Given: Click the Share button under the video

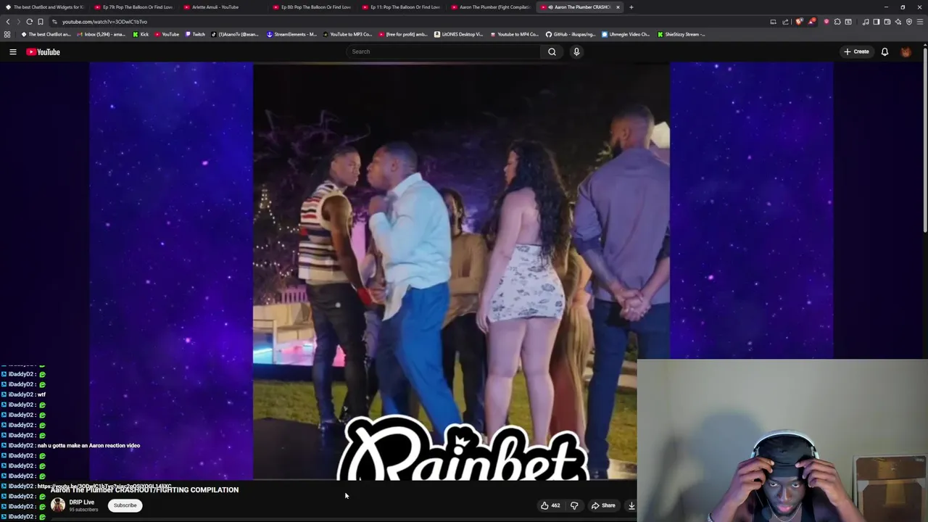Looking at the screenshot, I should pyautogui.click(x=603, y=505).
